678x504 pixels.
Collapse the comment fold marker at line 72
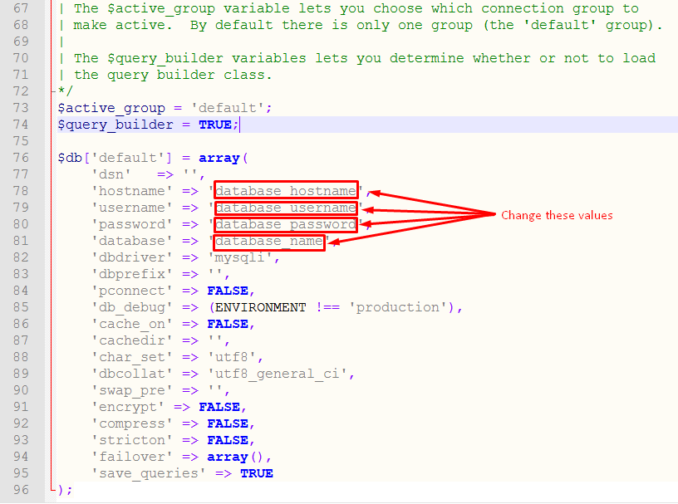(53, 91)
